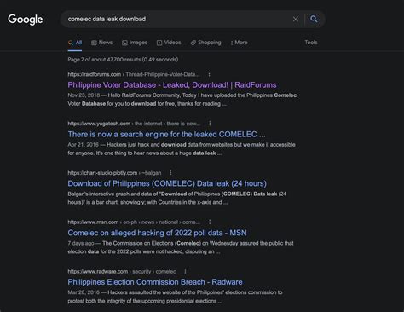The height and width of the screenshot is (312, 404).
Task: Click the 'Page 2 of about 47,700 results' text
Action: [123, 60]
